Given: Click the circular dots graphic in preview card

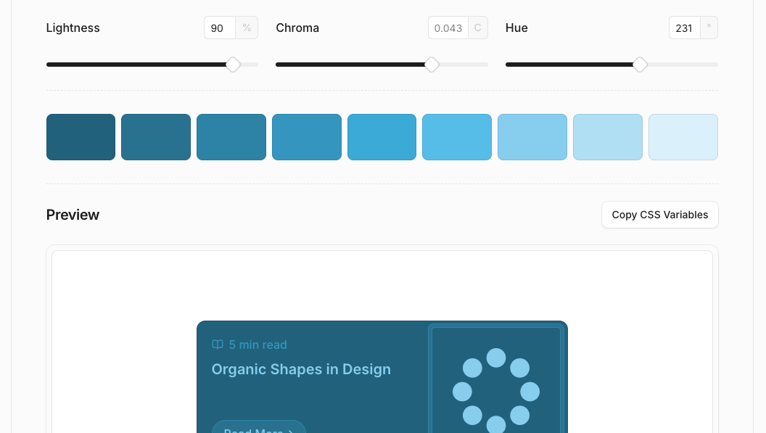Looking at the screenshot, I should 496,392.
